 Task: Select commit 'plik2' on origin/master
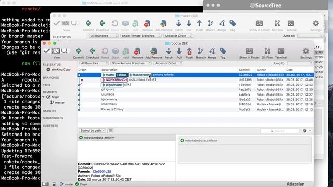[195, 85]
